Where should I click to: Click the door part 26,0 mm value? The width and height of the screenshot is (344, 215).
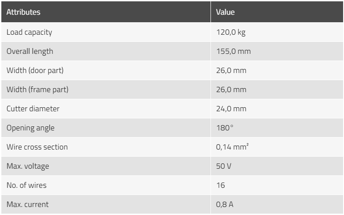point(231,70)
